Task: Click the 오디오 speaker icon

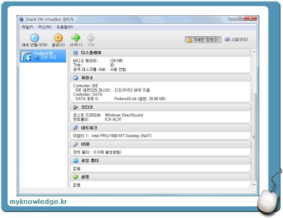Action: tap(75, 107)
